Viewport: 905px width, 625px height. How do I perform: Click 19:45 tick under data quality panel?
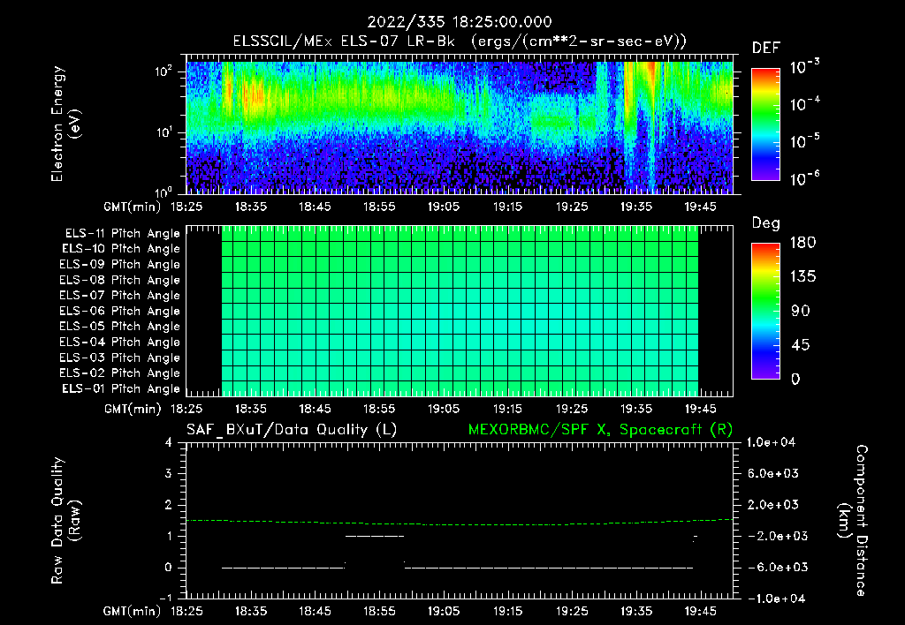click(700, 611)
